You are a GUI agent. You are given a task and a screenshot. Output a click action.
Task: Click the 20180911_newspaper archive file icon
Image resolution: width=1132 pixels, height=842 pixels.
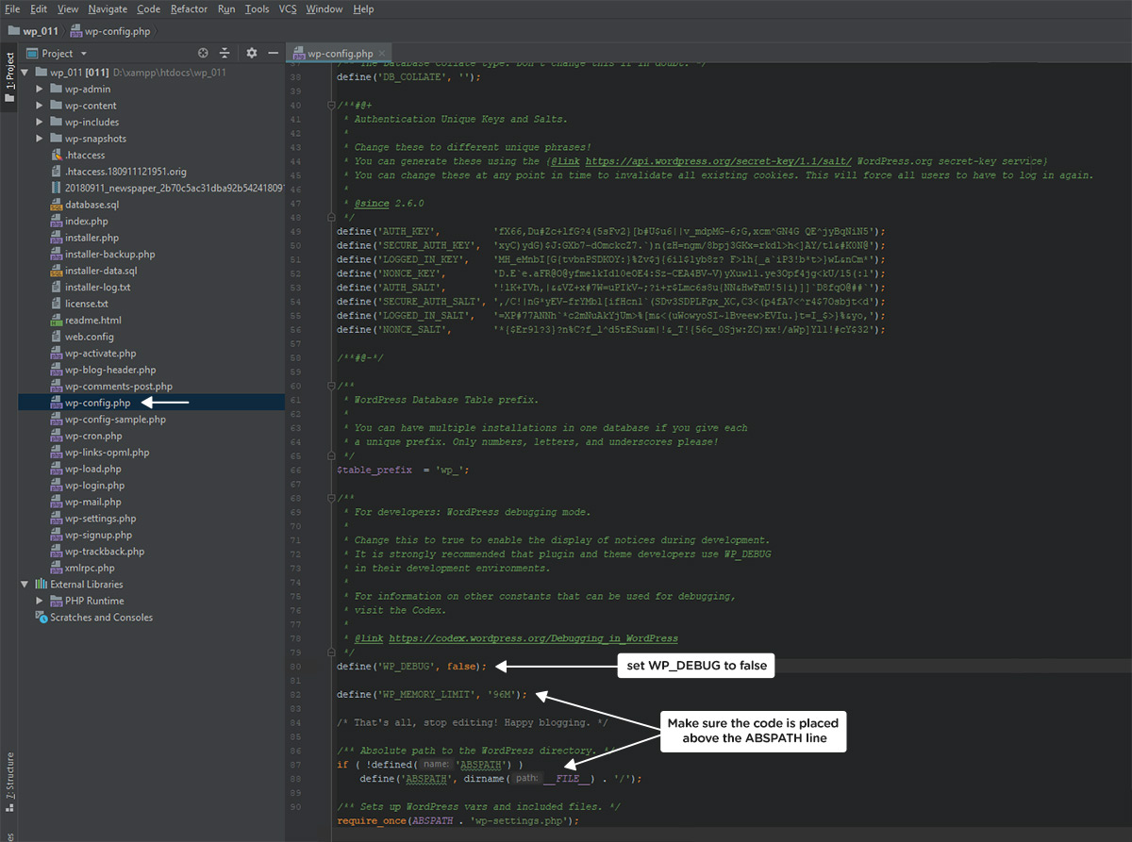56,189
